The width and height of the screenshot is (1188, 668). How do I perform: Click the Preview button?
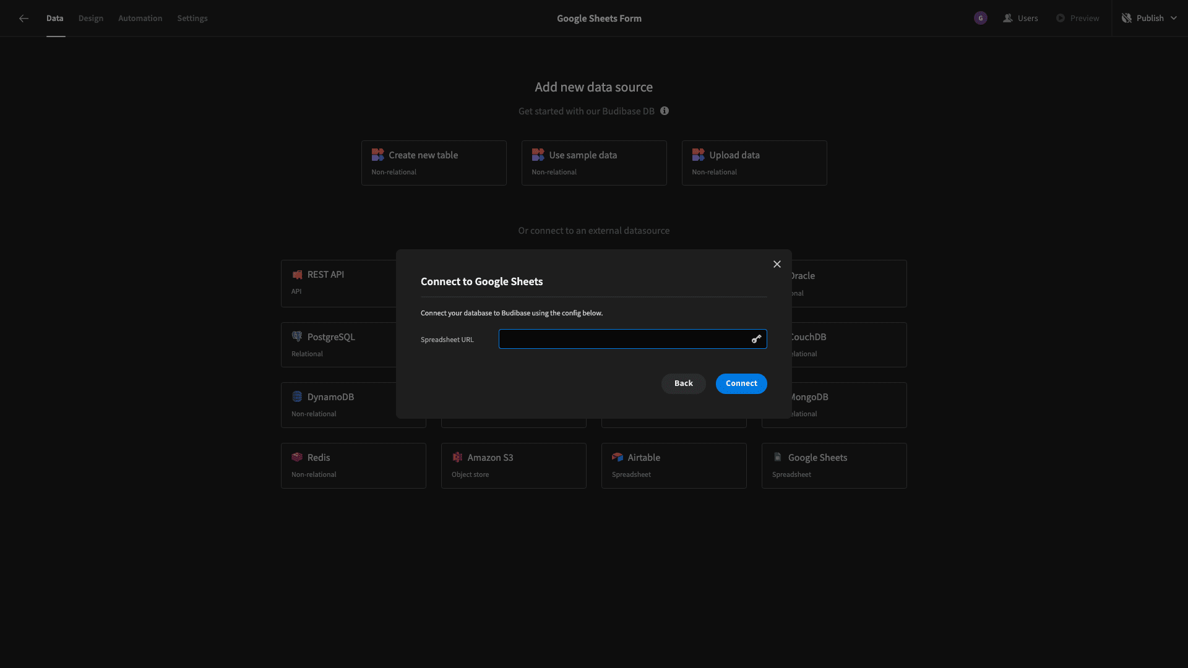[x=1078, y=19]
